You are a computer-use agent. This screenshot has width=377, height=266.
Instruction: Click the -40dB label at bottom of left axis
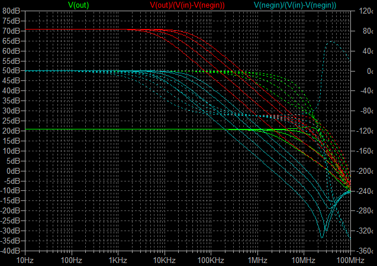pos(11,251)
